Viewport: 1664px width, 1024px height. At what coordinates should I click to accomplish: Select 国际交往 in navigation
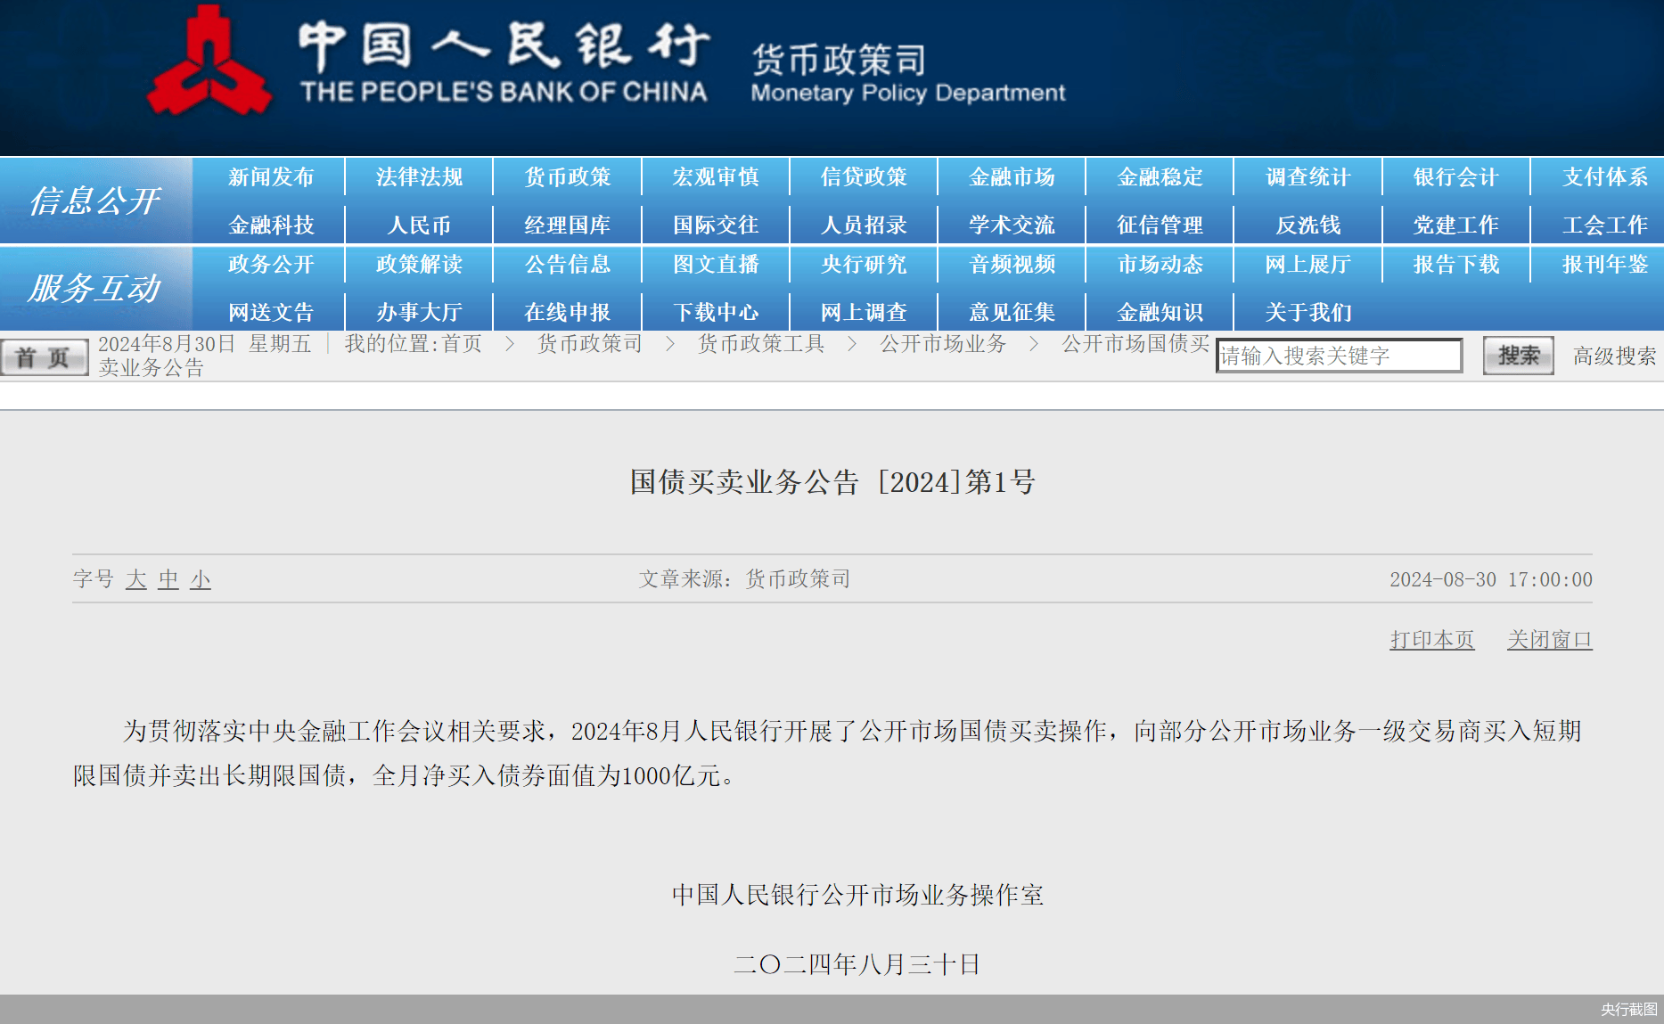coord(716,225)
